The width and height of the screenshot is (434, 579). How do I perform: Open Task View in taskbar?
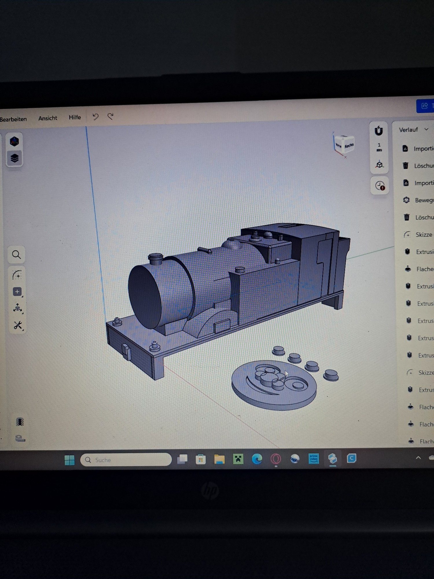[x=182, y=459]
